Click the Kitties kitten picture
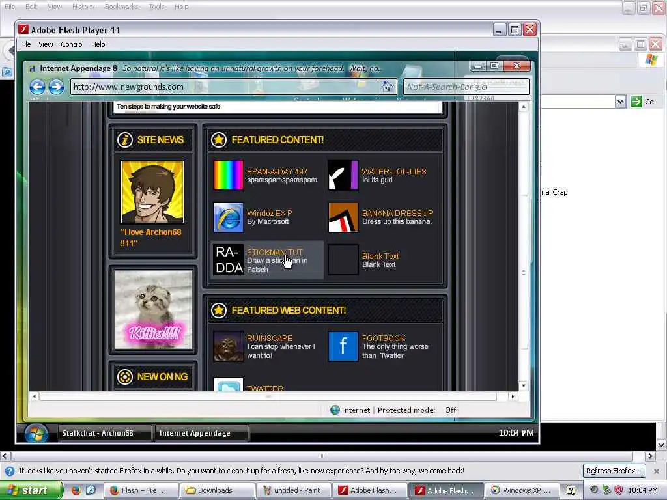The width and height of the screenshot is (667, 500). coord(152,309)
